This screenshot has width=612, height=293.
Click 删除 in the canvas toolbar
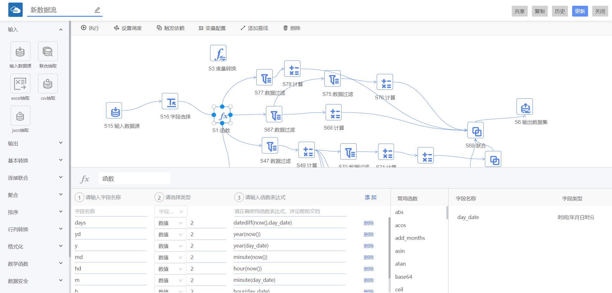coord(292,28)
